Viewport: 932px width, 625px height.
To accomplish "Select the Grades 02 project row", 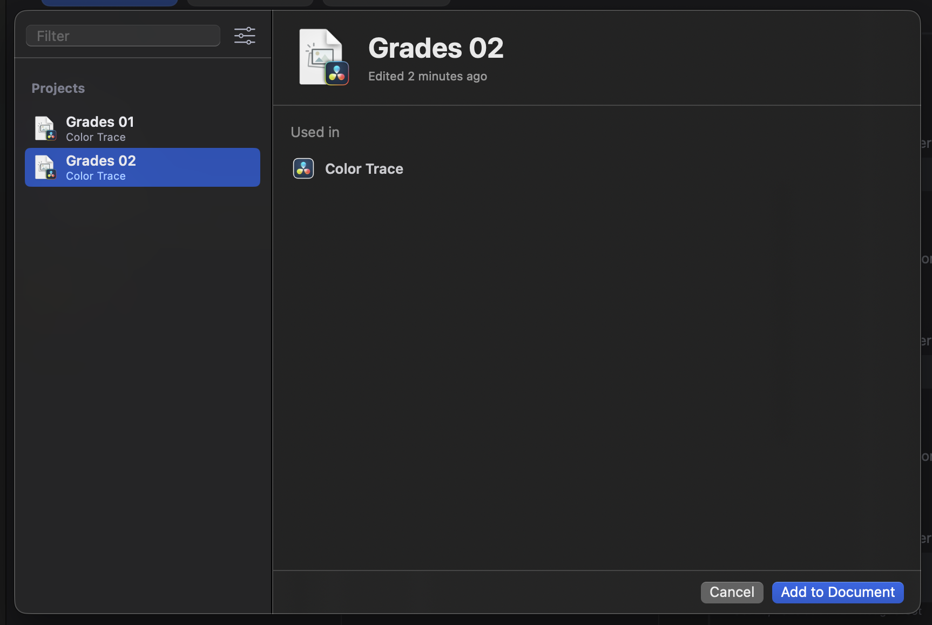I will [x=143, y=167].
